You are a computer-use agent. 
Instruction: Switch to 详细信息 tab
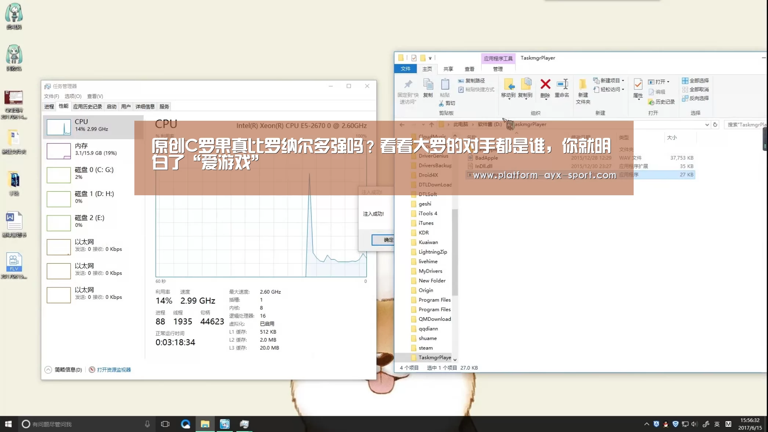(x=145, y=106)
